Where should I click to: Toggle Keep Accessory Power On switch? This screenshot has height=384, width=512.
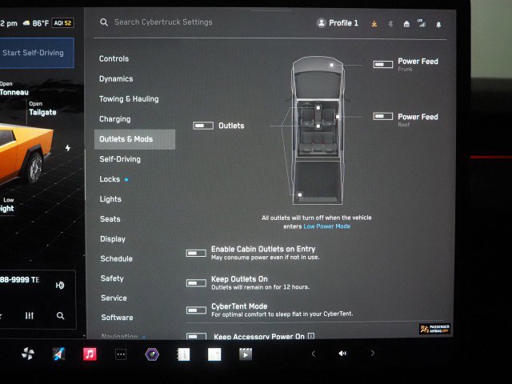[x=196, y=336]
